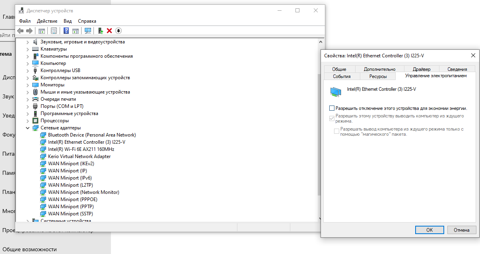This screenshot has width=480, height=254.
Task: Click the Отмена button
Action: [x=461, y=230]
